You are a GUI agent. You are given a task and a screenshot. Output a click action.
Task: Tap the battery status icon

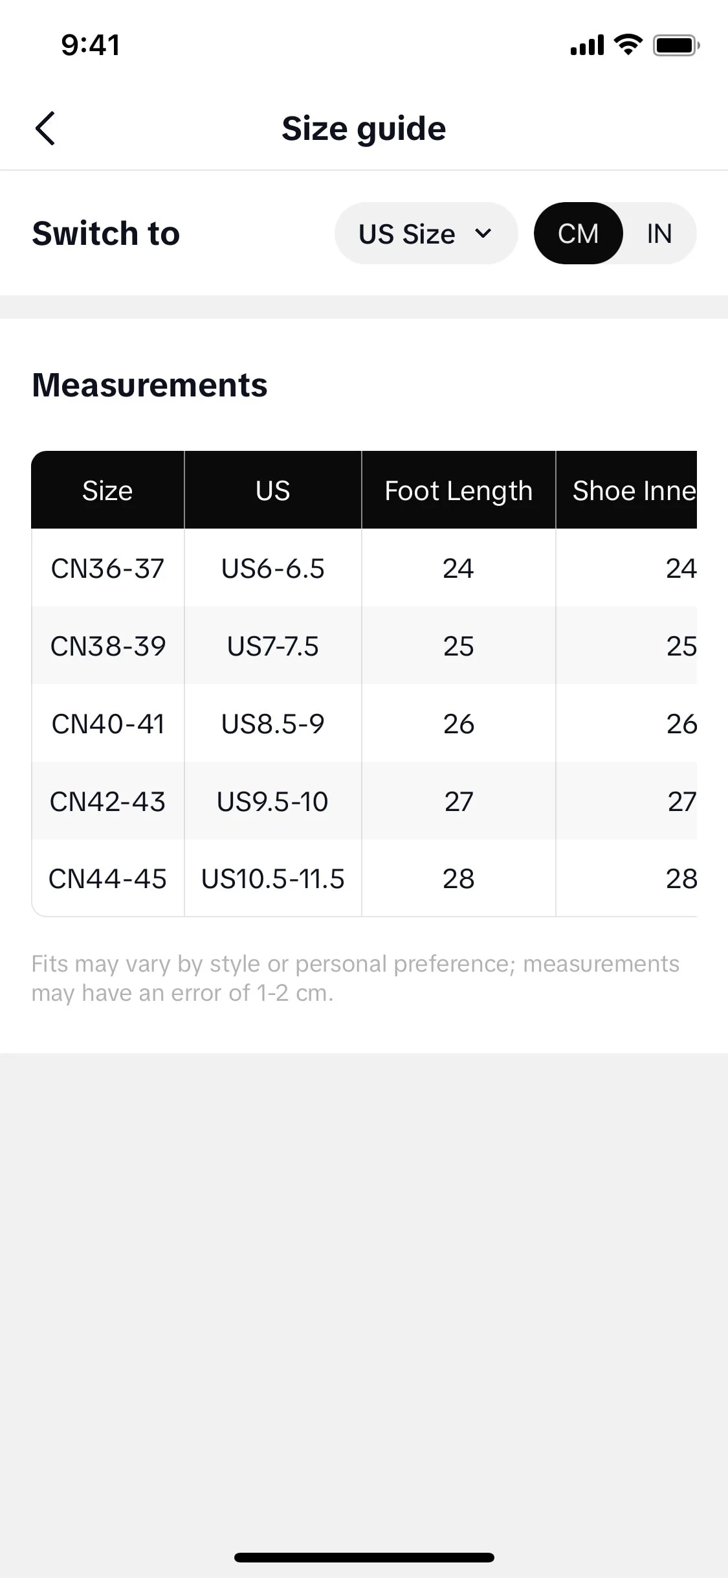pos(676,45)
